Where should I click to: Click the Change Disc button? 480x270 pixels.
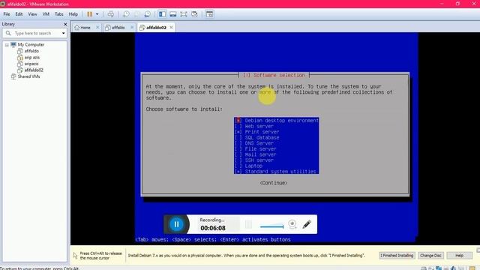tap(430, 255)
